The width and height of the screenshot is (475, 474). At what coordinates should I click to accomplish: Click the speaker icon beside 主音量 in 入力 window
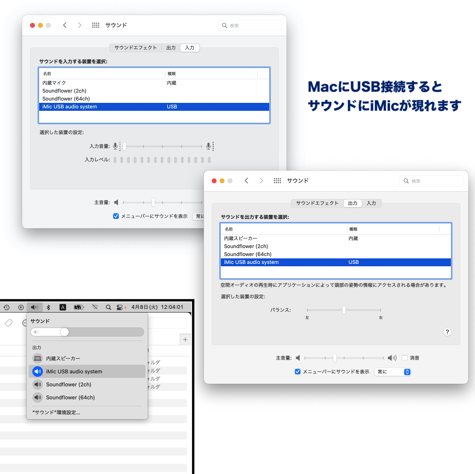(x=116, y=202)
